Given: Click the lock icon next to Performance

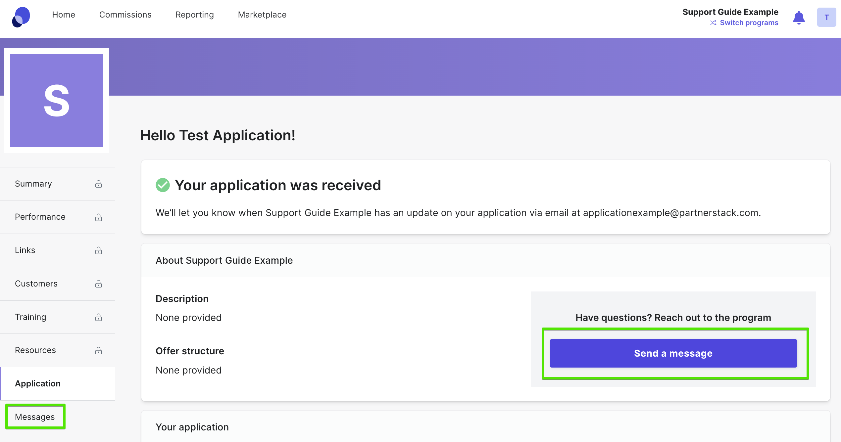Looking at the screenshot, I should pyautogui.click(x=98, y=217).
